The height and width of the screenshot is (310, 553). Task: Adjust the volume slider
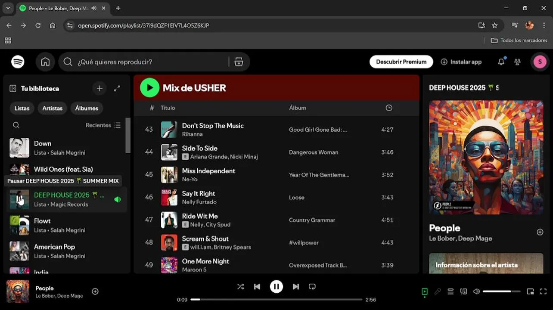point(501,291)
